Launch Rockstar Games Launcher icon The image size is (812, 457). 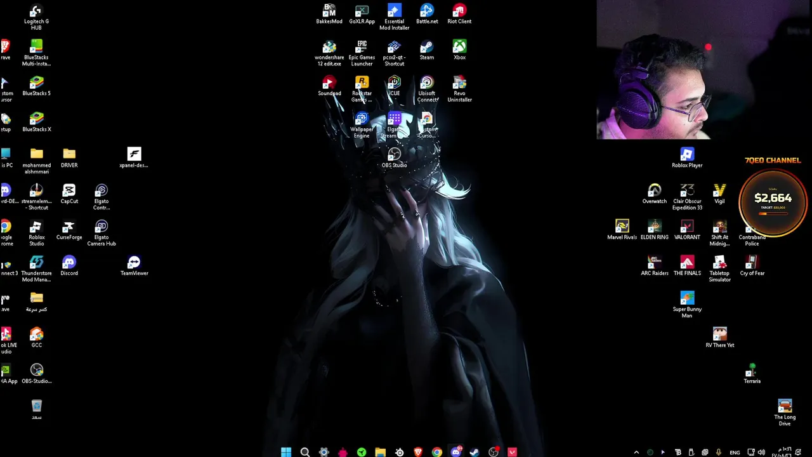[x=362, y=89]
